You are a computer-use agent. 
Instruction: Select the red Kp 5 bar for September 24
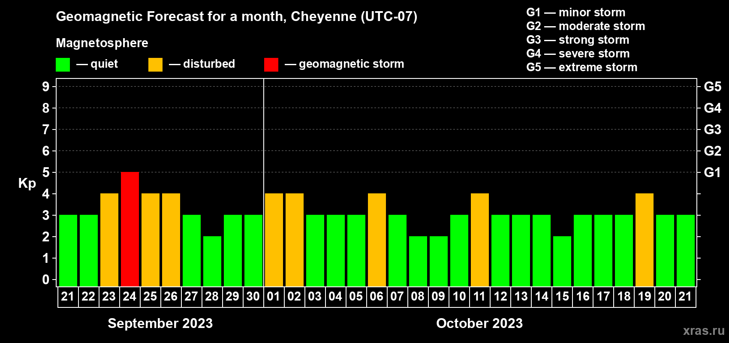(130, 229)
